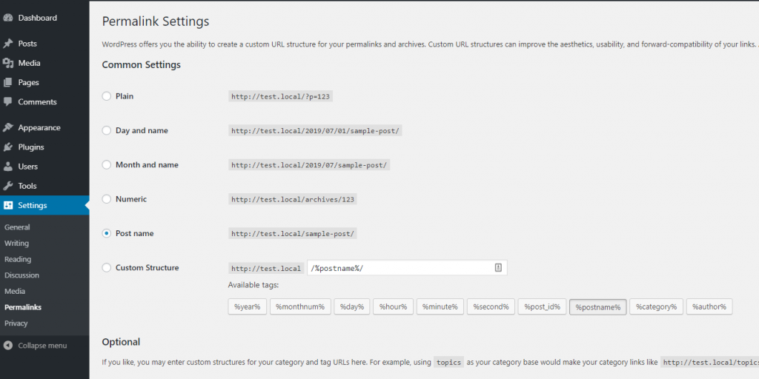Open the Appearance menu
Image resolution: width=759 pixels, height=379 pixels.
(x=44, y=127)
